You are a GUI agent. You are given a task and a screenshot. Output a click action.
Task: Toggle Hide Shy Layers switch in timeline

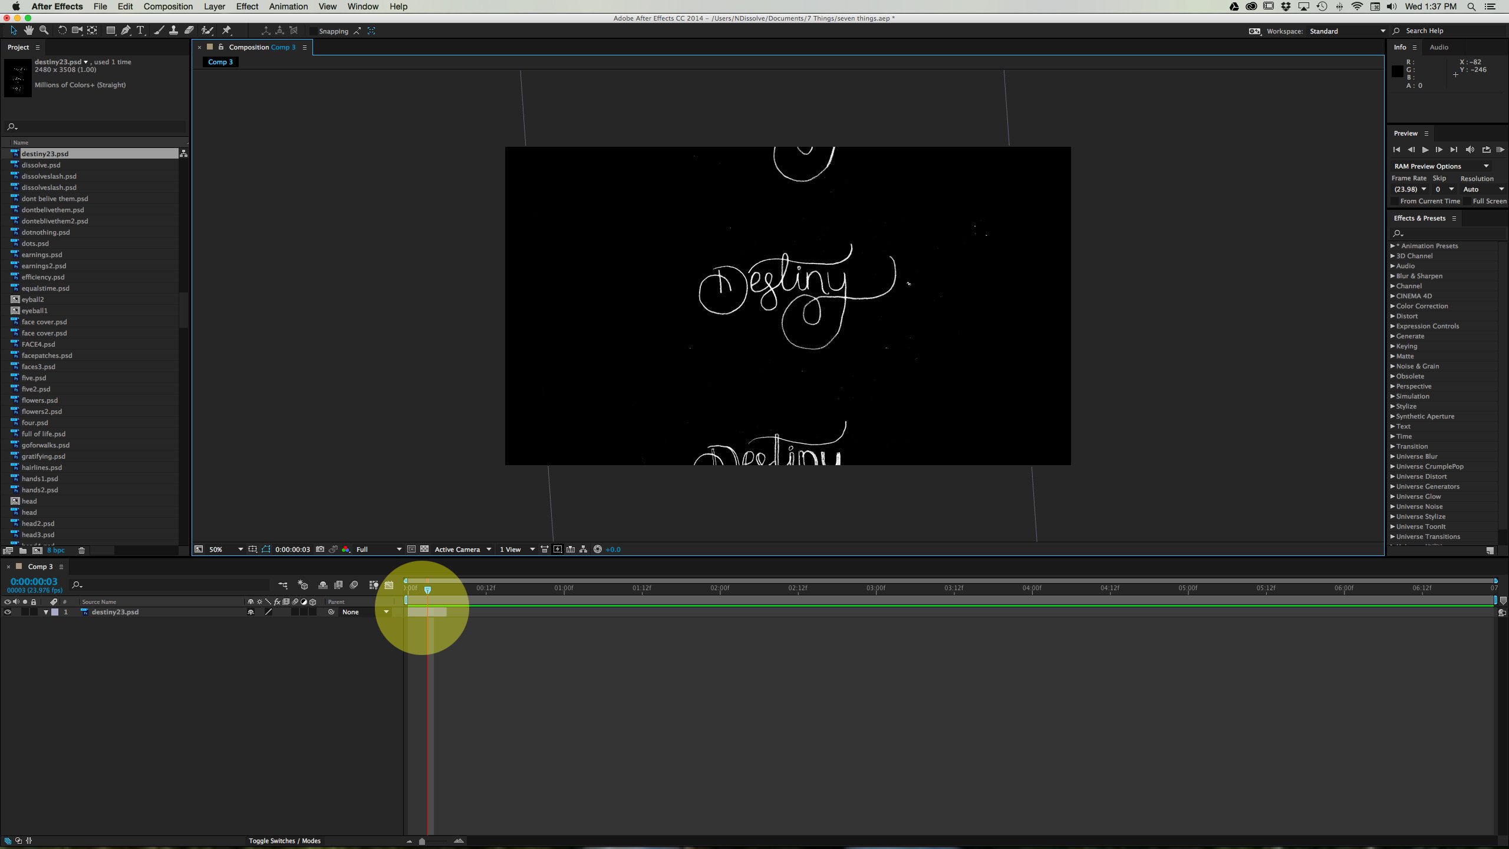[x=323, y=585]
